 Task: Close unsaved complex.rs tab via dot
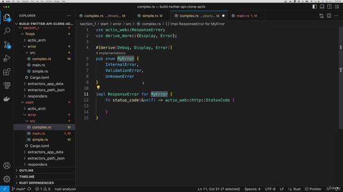point(223,15)
